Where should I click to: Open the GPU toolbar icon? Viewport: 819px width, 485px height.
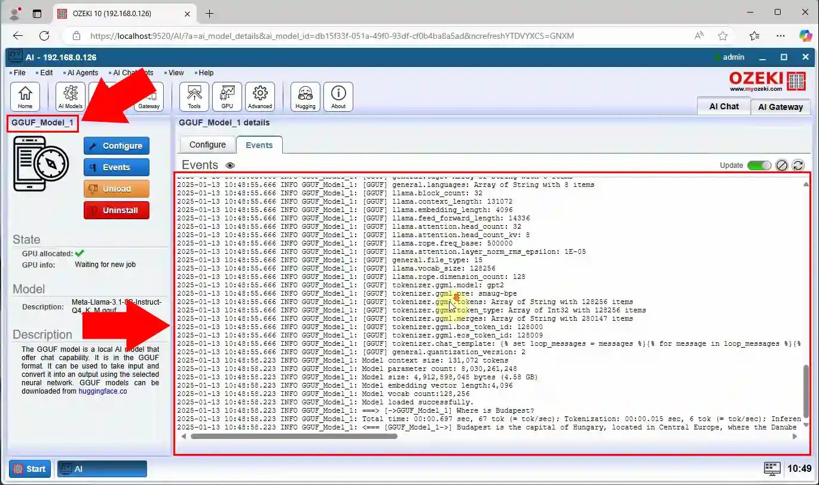pyautogui.click(x=227, y=97)
